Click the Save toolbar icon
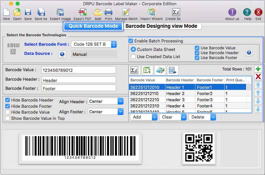The width and height of the screenshot is (265, 175). [x=28, y=12]
